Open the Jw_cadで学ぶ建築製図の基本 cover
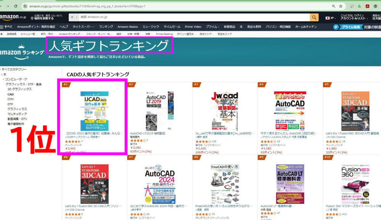The height and width of the screenshot is (220, 381). click(225, 111)
